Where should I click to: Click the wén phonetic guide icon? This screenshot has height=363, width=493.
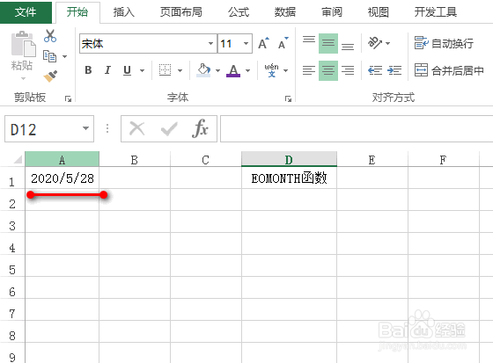[271, 70]
